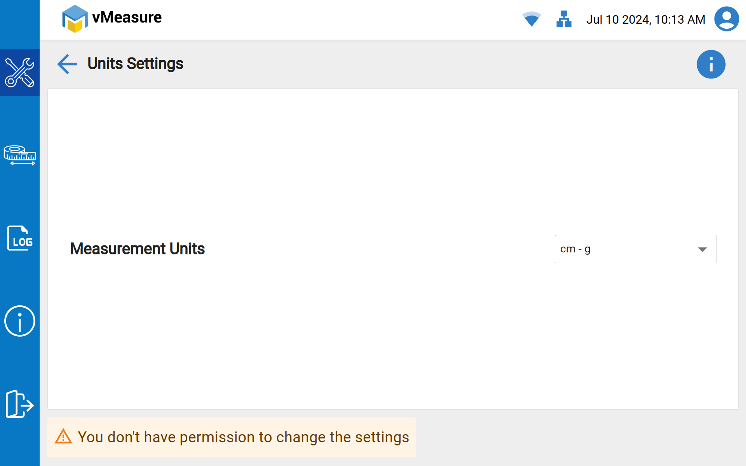Viewport: 746px width, 466px height.
Task: Click the orange warning triangle icon
Action: 63,437
